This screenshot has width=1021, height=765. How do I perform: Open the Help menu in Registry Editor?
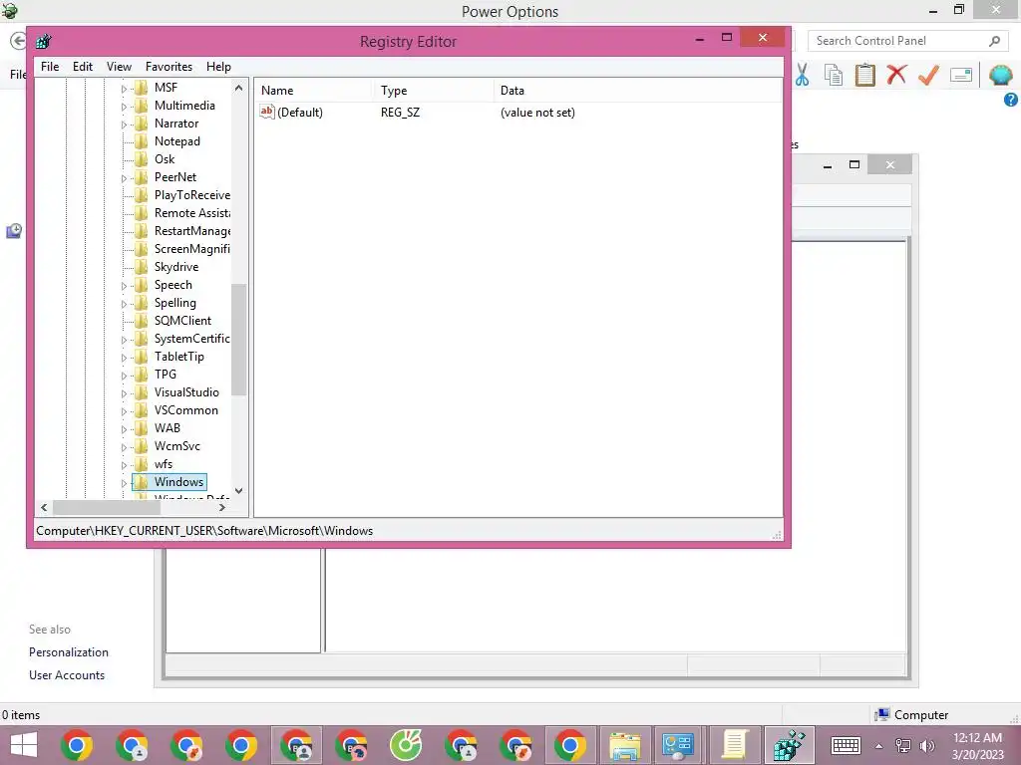coord(218,67)
